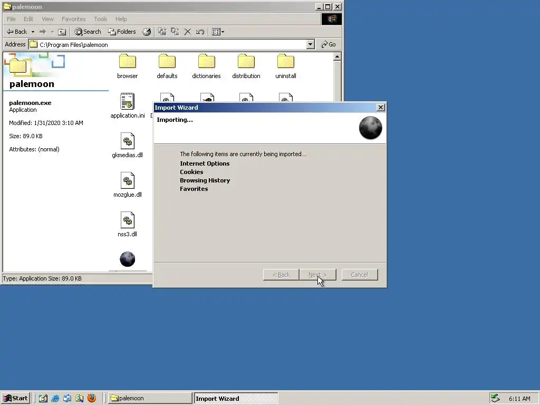
Task: Click the Go button
Action: (328, 44)
